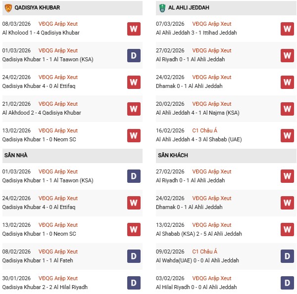Image resolution: width=297 pixels, height=294 pixels.
Task: Open Al Akhdood 2 - 4 Qadisiya Khubar match
Action: click(41, 113)
